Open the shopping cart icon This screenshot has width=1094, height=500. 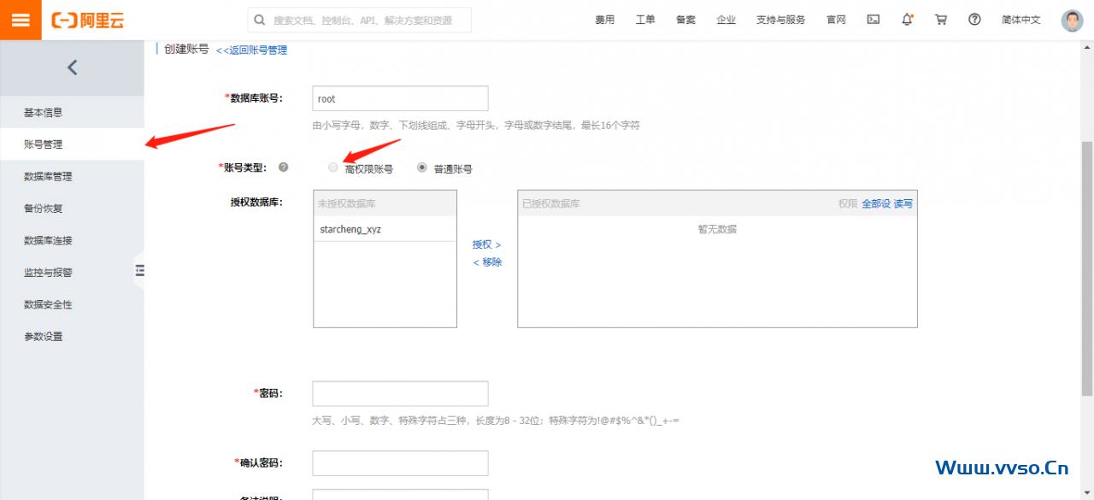coord(941,20)
